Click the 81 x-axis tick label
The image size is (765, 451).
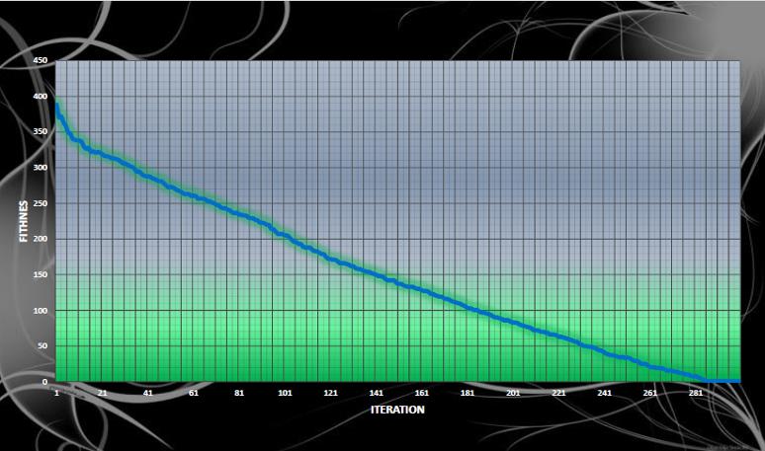238,393
